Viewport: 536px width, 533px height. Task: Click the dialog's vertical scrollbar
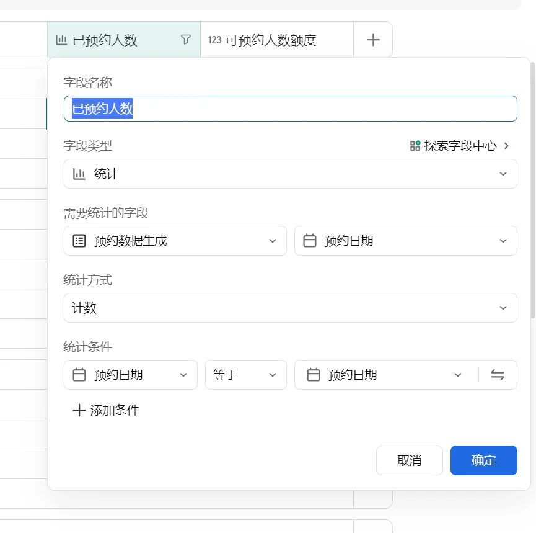pos(532,190)
